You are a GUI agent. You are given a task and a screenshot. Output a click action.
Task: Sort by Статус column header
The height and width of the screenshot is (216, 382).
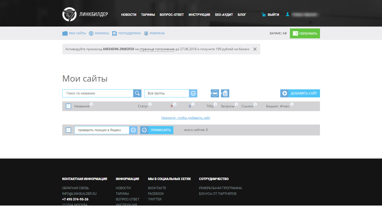[x=143, y=106]
